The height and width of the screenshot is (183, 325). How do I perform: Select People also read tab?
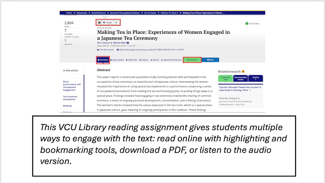coord(225,79)
